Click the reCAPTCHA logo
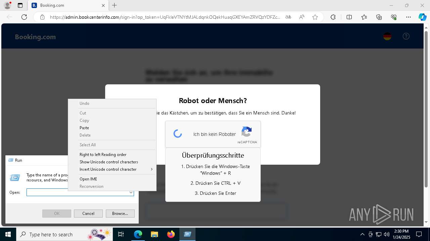430x241 pixels. 247,132
